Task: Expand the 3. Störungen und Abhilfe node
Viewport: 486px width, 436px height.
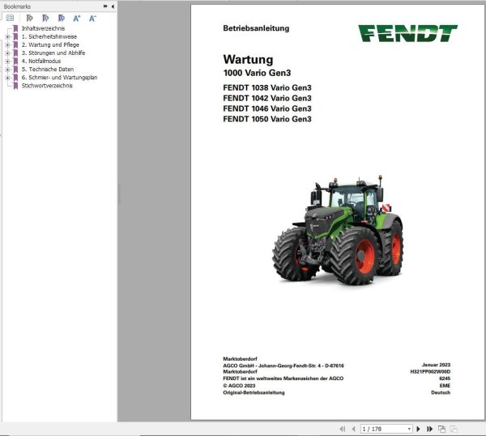Action: click(x=8, y=53)
